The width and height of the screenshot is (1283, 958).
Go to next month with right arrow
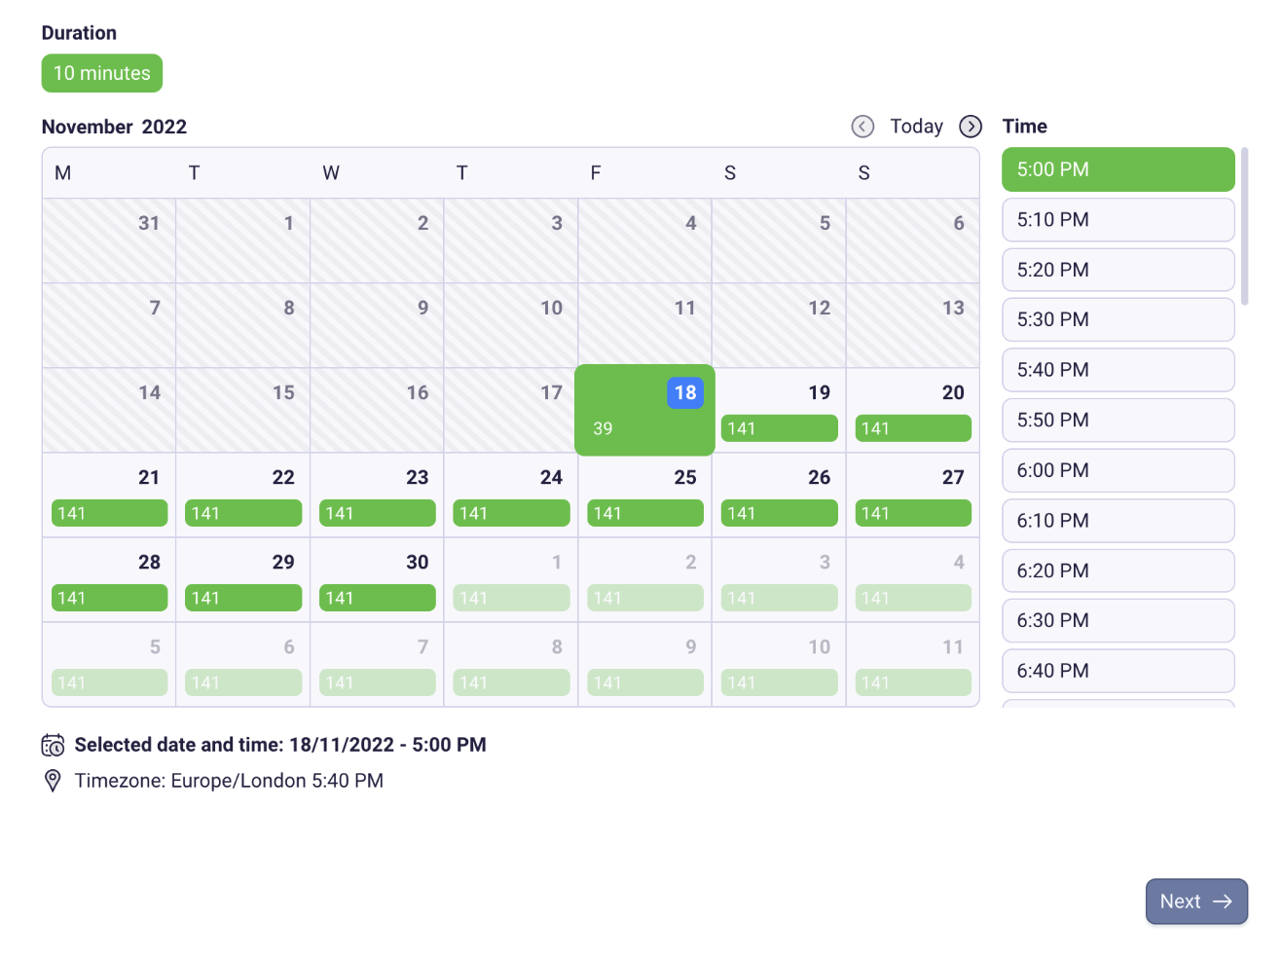[971, 127]
